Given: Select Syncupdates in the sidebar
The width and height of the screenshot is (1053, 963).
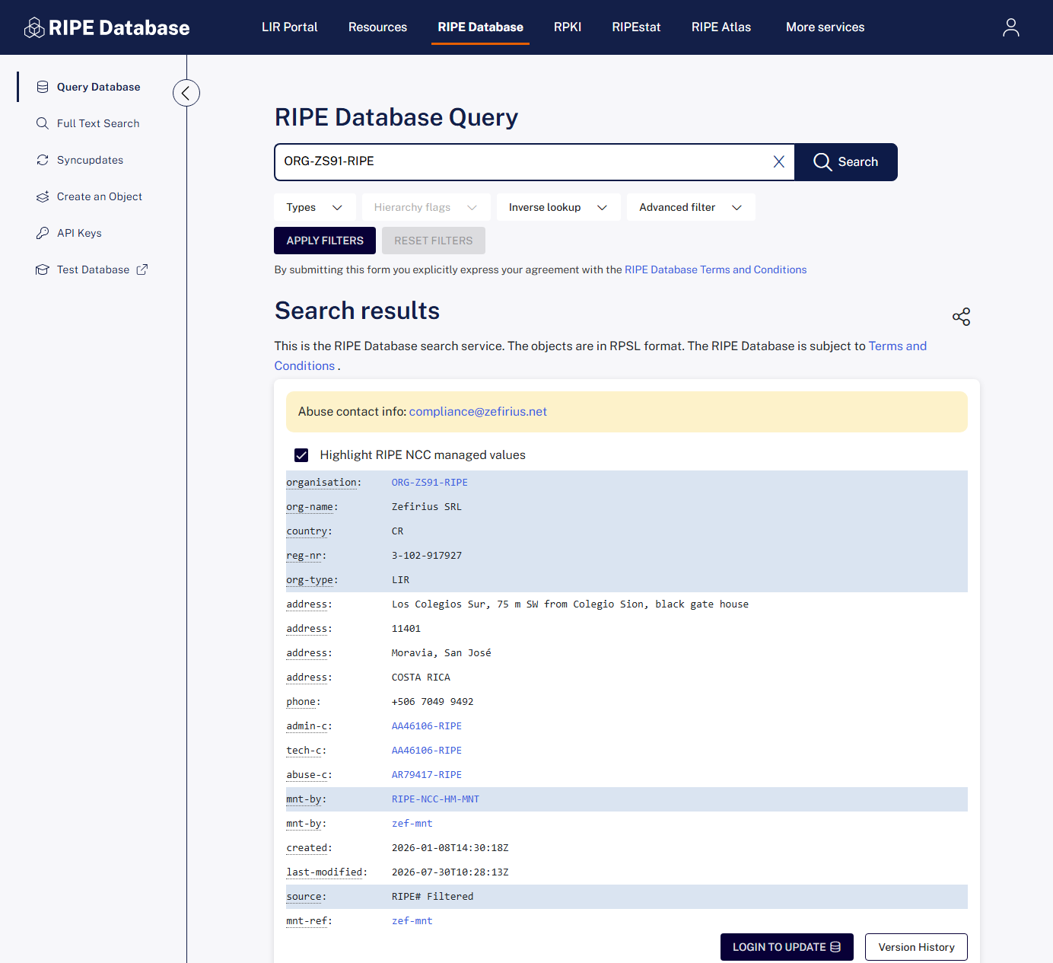Looking at the screenshot, I should point(90,160).
